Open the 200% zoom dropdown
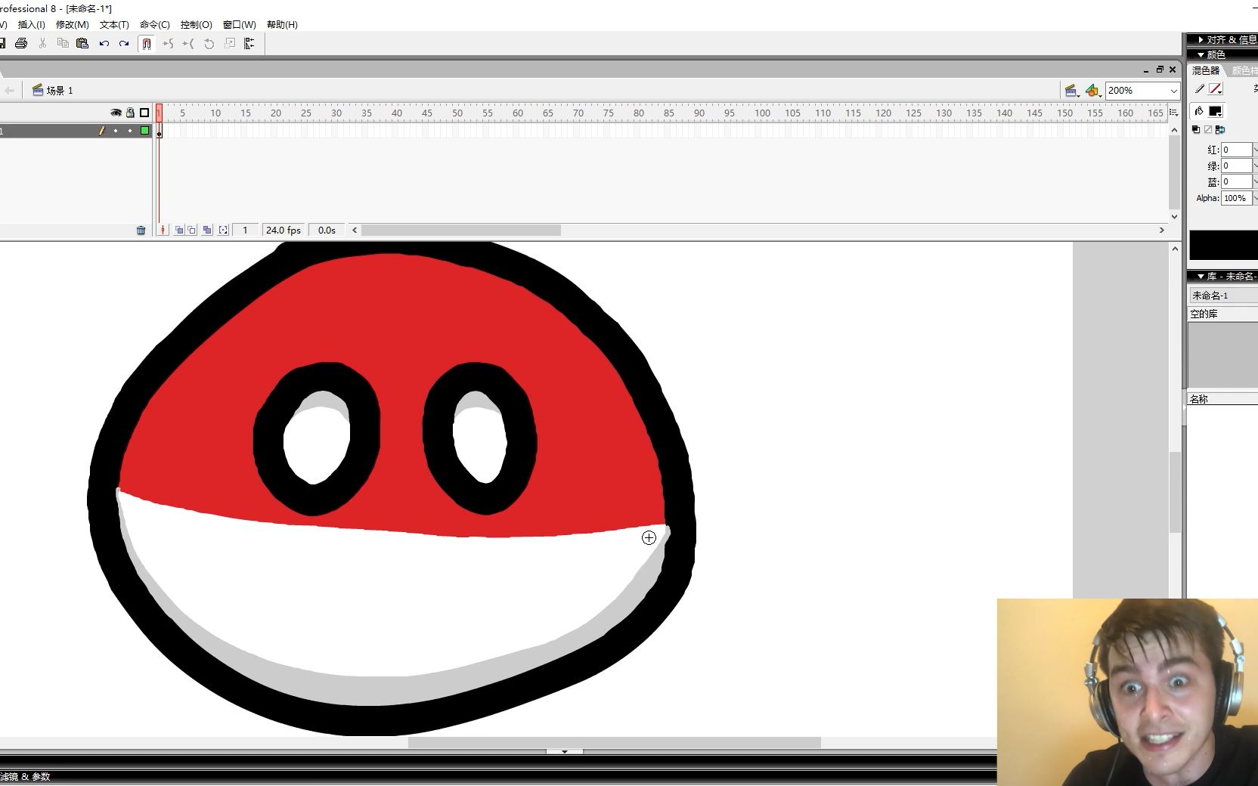Screen dimensions: 1258x786 1142,91
